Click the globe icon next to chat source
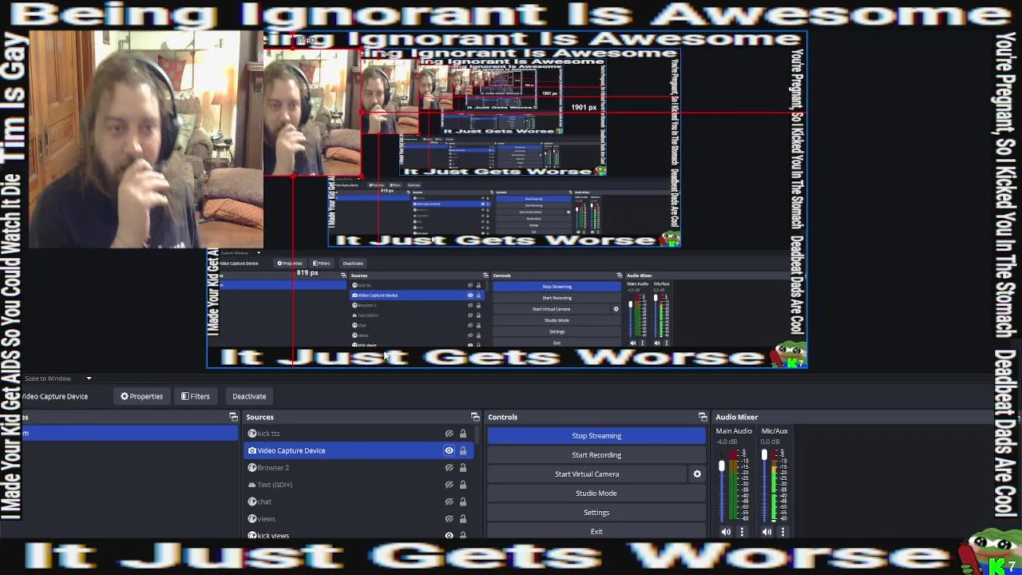Image resolution: width=1022 pixels, height=575 pixels. [252, 502]
